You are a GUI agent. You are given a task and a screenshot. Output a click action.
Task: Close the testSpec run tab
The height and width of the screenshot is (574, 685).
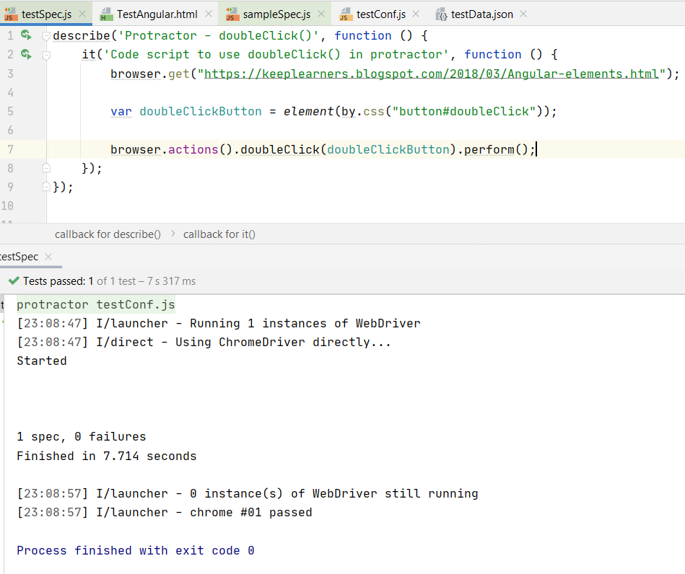coord(48,257)
